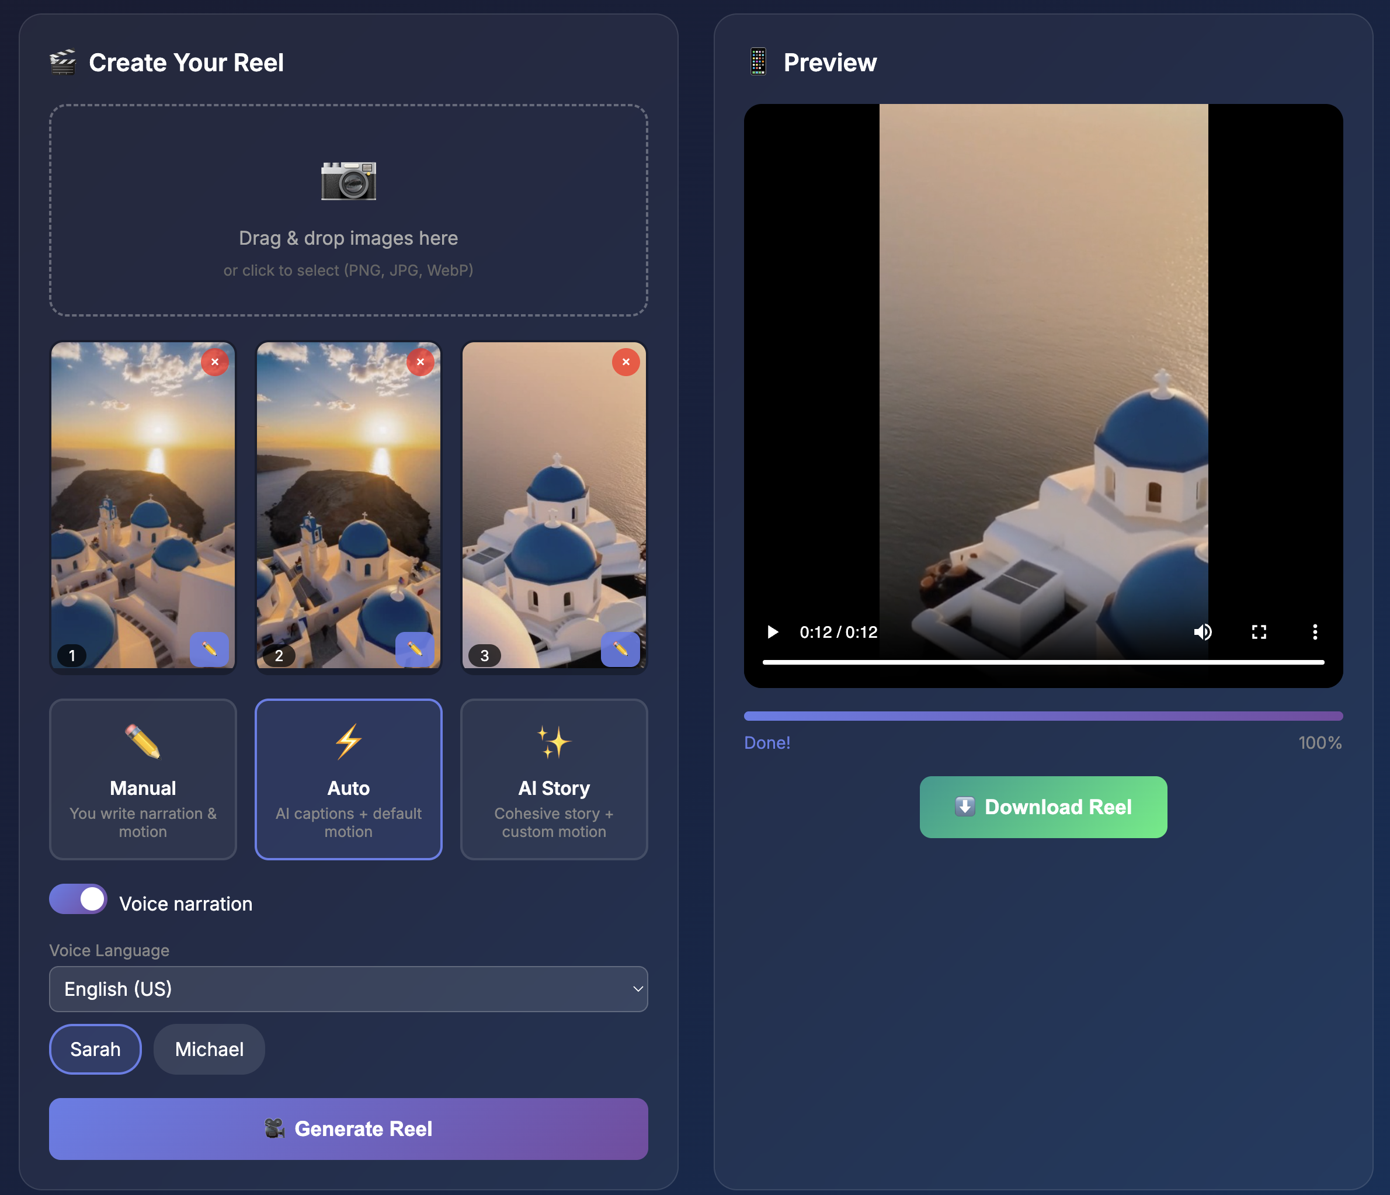Play the preview video
Screen dimensions: 1390x1195
(773, 631)
